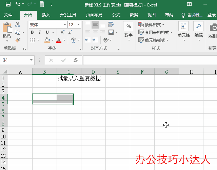
Task: Expand the font size dropdown
Action: (x=78, y=25)
